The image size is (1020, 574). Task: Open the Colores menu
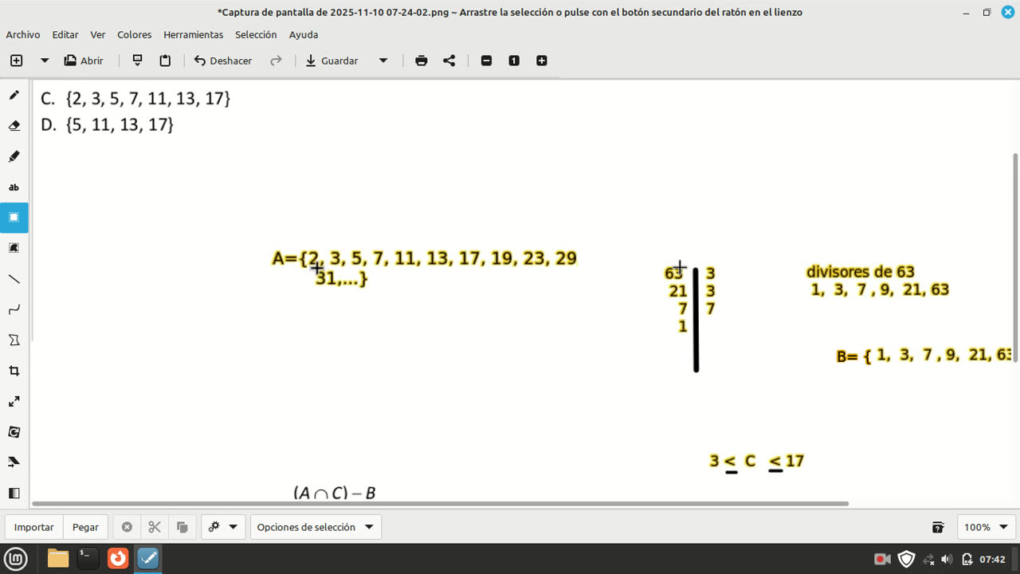(135, 34)
